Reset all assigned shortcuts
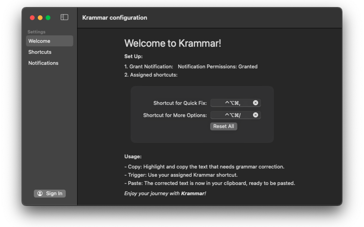Image resolution: width=364 pixels, height=227 pixels. [x=224, y=126]
